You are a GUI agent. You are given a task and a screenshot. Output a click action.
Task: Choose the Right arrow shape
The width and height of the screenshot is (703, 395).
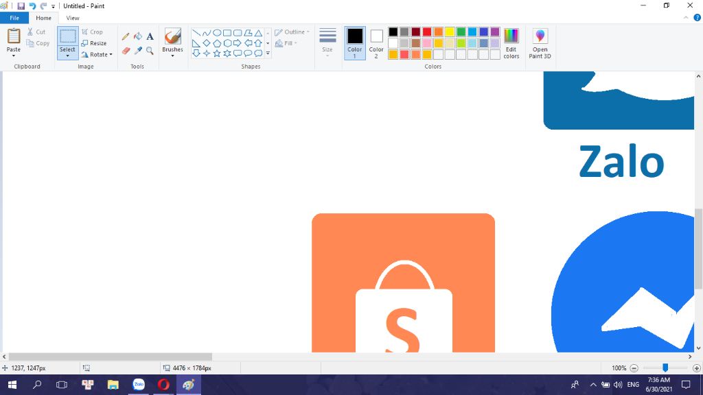(238, 43)
